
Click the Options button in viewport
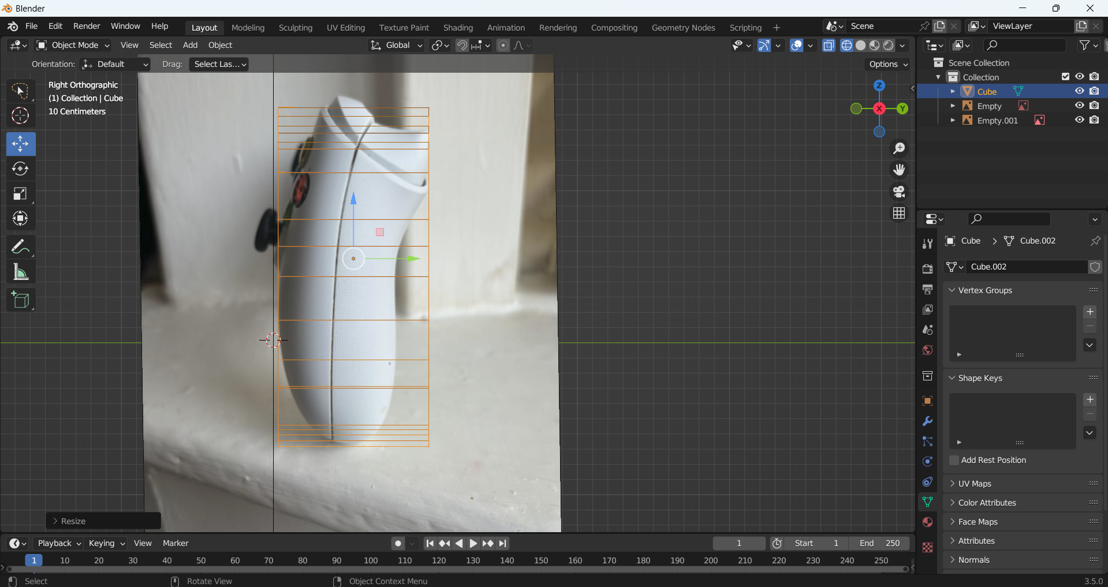tap(888, 64)
